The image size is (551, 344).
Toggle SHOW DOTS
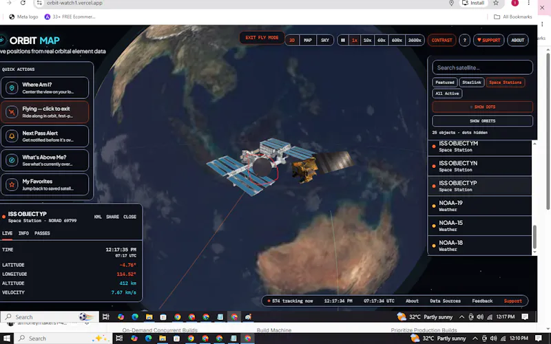[x=483, y=107]
